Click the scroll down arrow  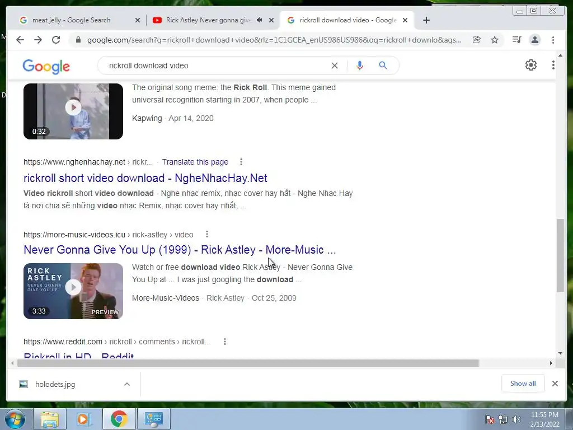click(x=560, y=353)
